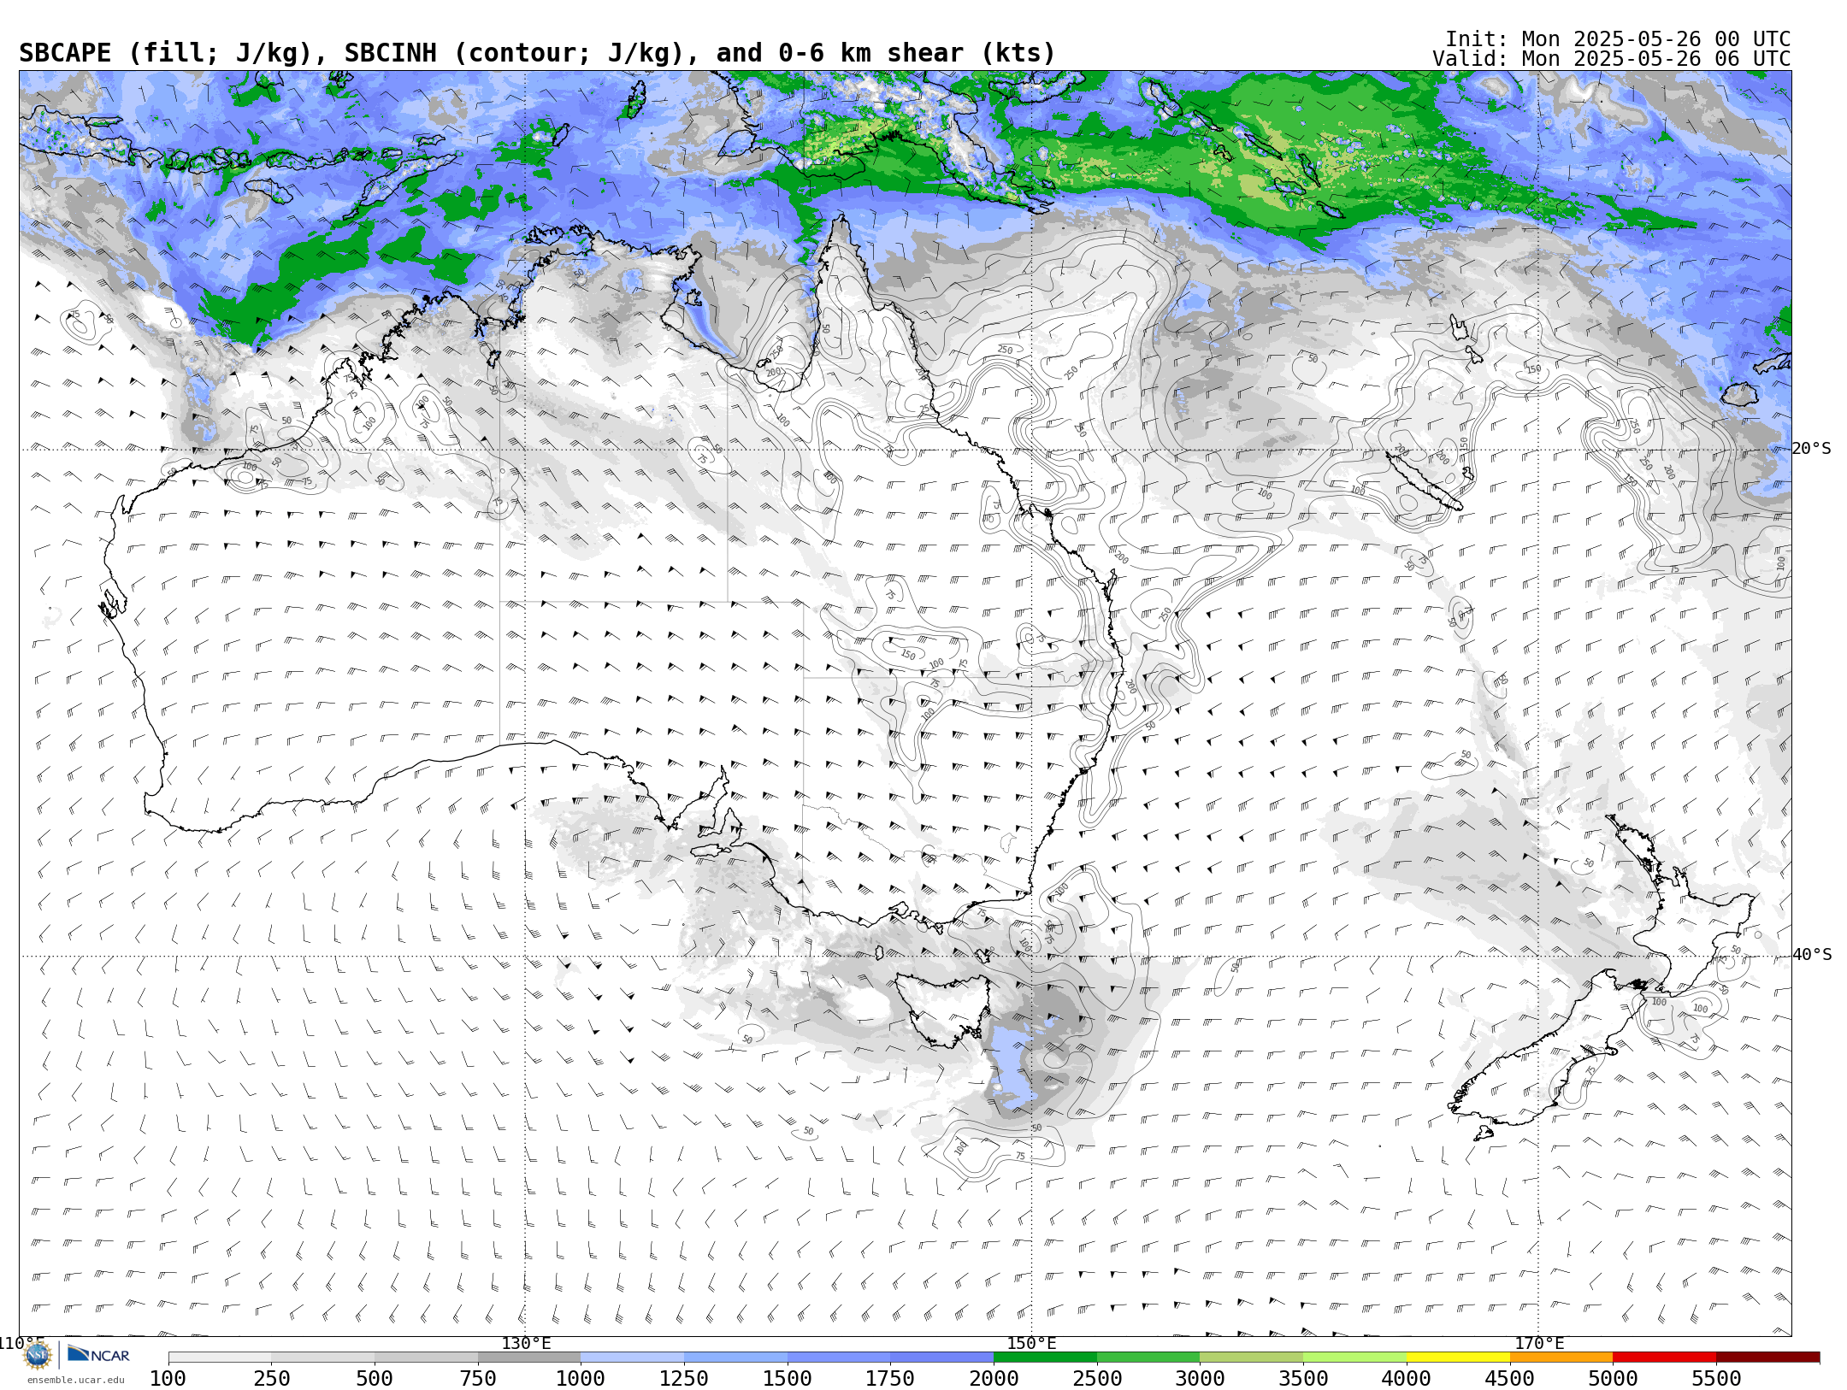Pick the blue 1500–1750 colorbar swatch
Image resolution: width=1847 pixels, height=1390 pixels.
tap(839, 1358)
